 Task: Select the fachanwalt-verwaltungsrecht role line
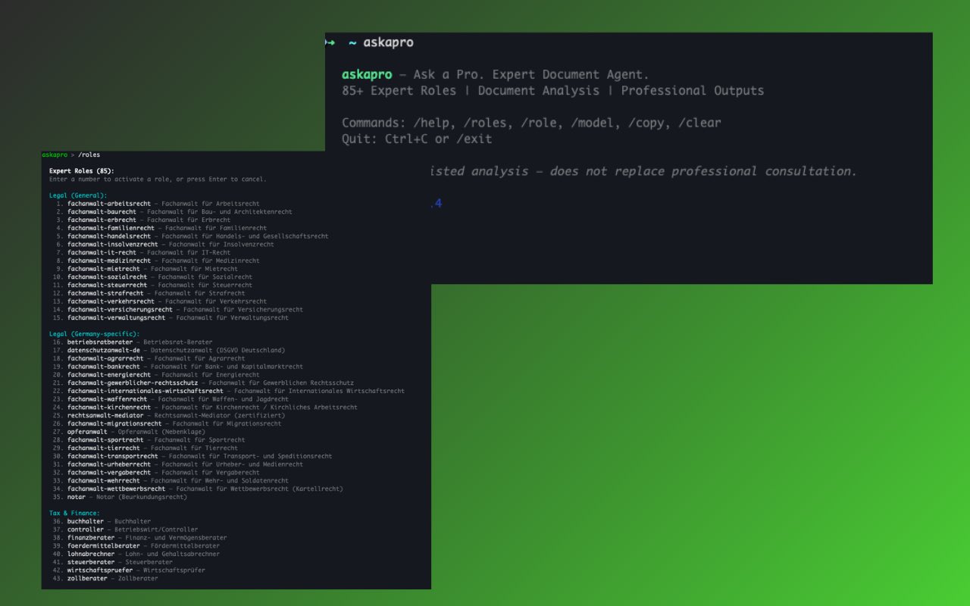click(171, 318)
